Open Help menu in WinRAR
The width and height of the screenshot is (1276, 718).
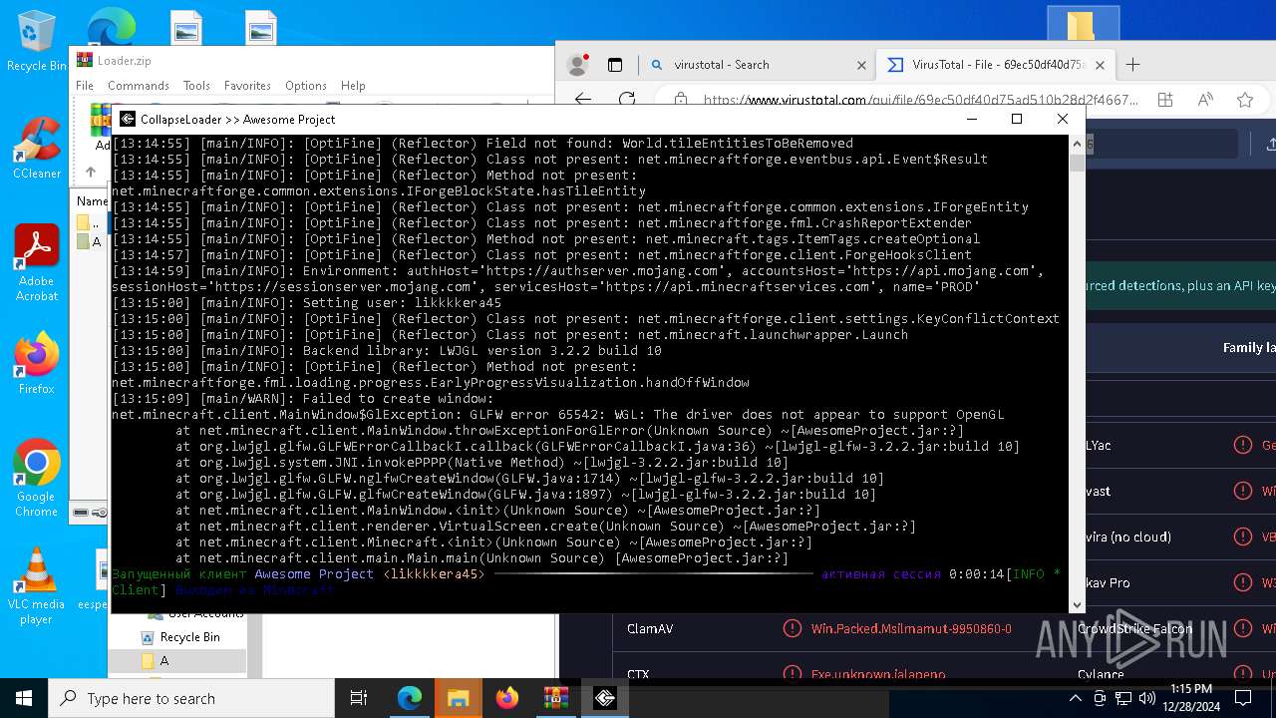coord(353,86)
